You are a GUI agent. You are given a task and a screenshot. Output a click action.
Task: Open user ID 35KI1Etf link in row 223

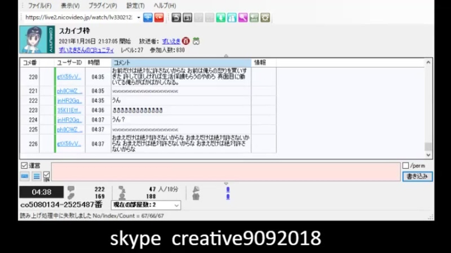tap(69, 110)
